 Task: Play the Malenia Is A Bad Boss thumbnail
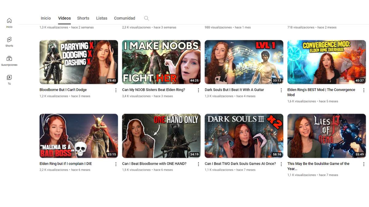(x=79, y=136)
